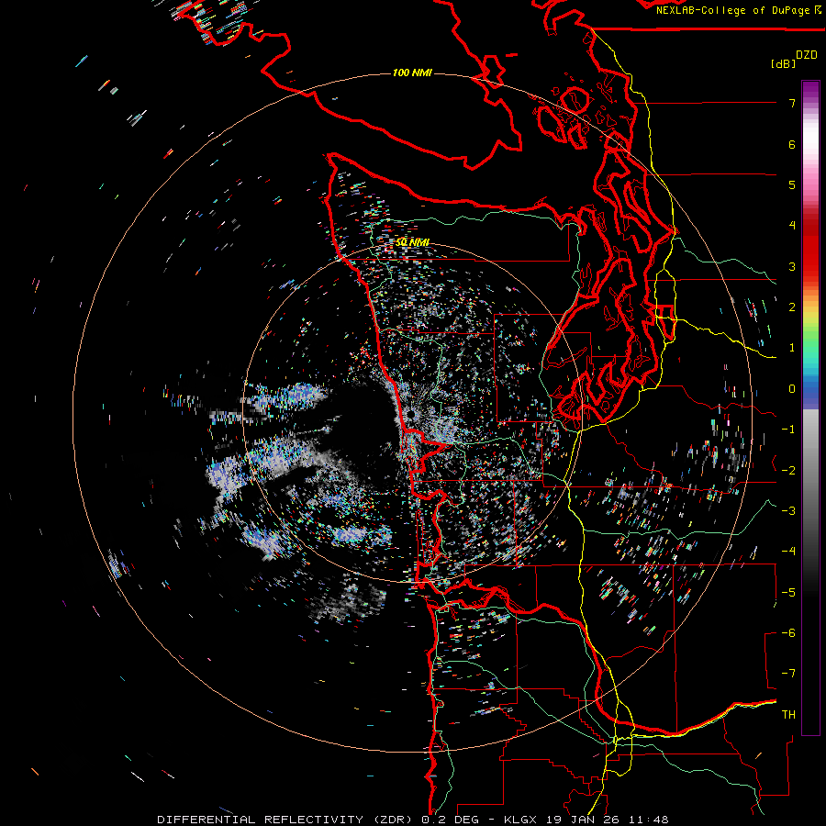The height and width of the screenshot is (826, 826).
Task: Click the 4 dB scale label
Action: pyautogui.click(x=792, y=226)
